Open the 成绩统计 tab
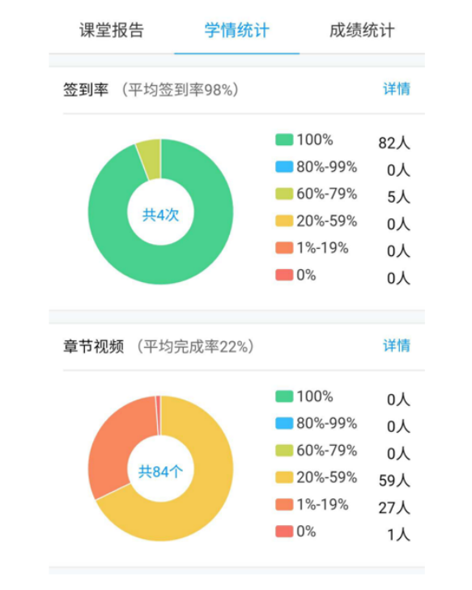The image size is (472, 590). (362, 31)
